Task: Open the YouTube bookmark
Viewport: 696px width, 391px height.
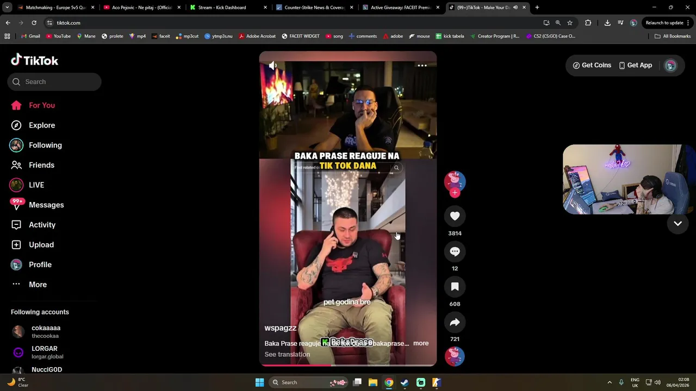Action: (x=58, y=36)
